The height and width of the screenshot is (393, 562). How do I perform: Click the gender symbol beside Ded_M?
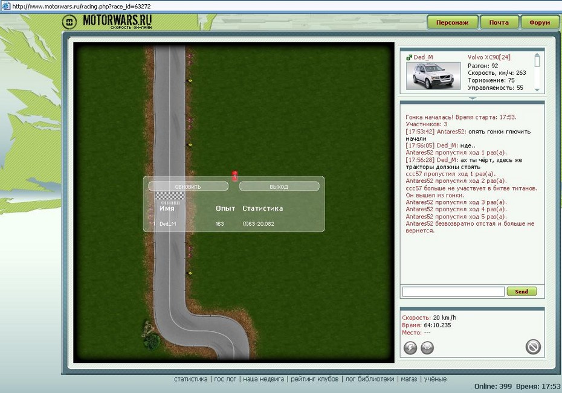[409, 57]
